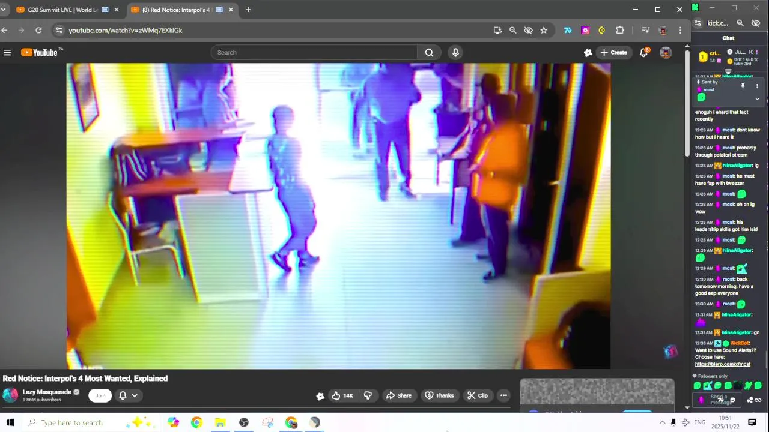
Task: Bookmark this page with the star
Action: tap(544, 30)
